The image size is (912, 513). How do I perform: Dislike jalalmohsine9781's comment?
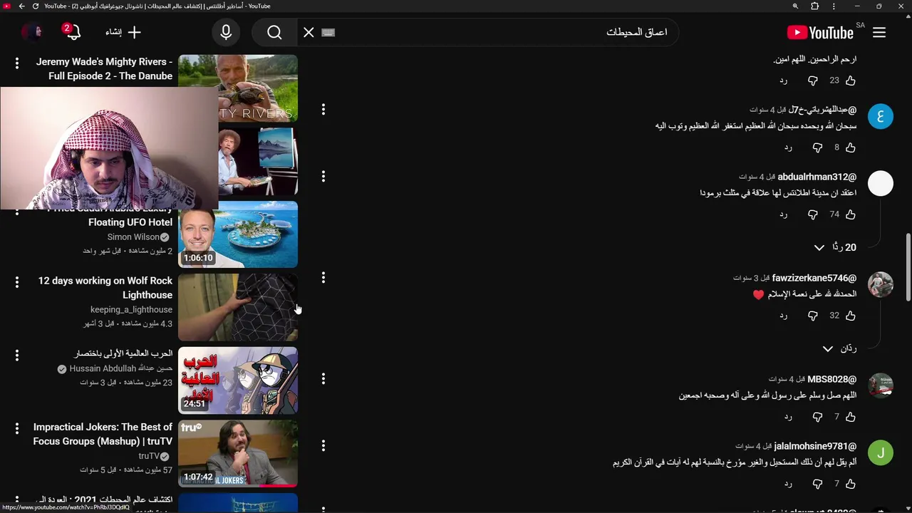coord(817,484)
